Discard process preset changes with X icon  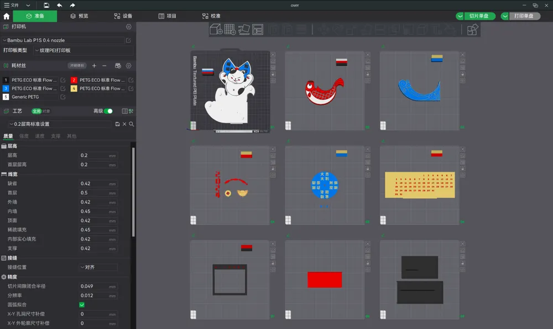click(x=124, y=124)
